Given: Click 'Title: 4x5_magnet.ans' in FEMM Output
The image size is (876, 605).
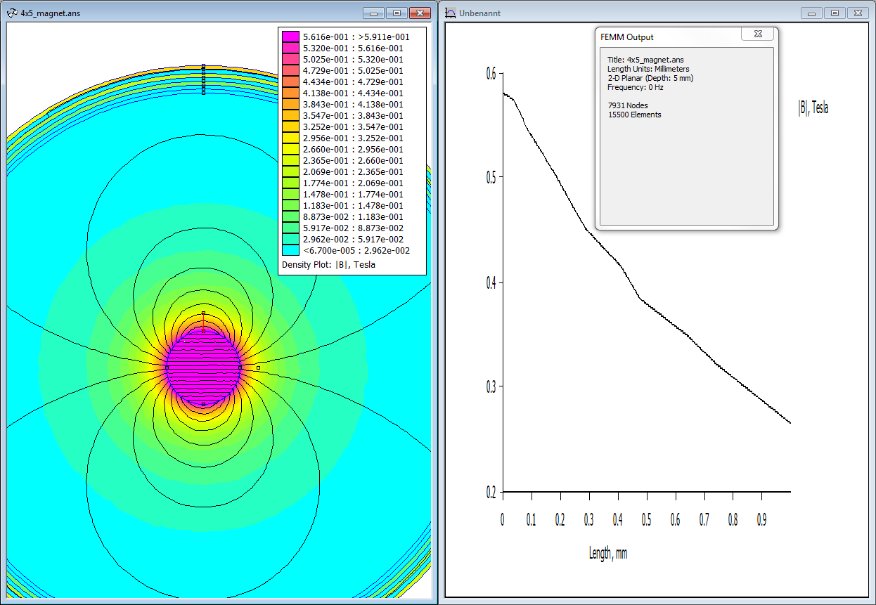Looking at the screenshot, I should (645, 60).
